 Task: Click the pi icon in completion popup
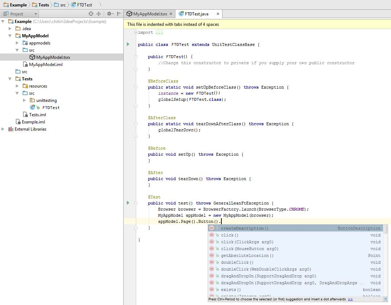pos(385,299)
